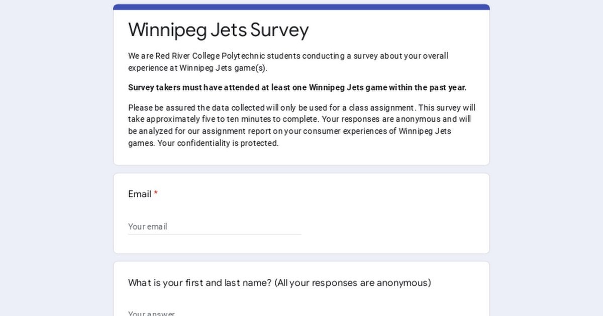The width and height of the screenshot is (603, 316).
Task: Click the "be analyzed for our assignment report" line
Action: pos(289,131)
